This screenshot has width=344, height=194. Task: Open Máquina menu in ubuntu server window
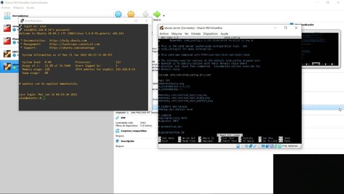click(x=176, y=33)
